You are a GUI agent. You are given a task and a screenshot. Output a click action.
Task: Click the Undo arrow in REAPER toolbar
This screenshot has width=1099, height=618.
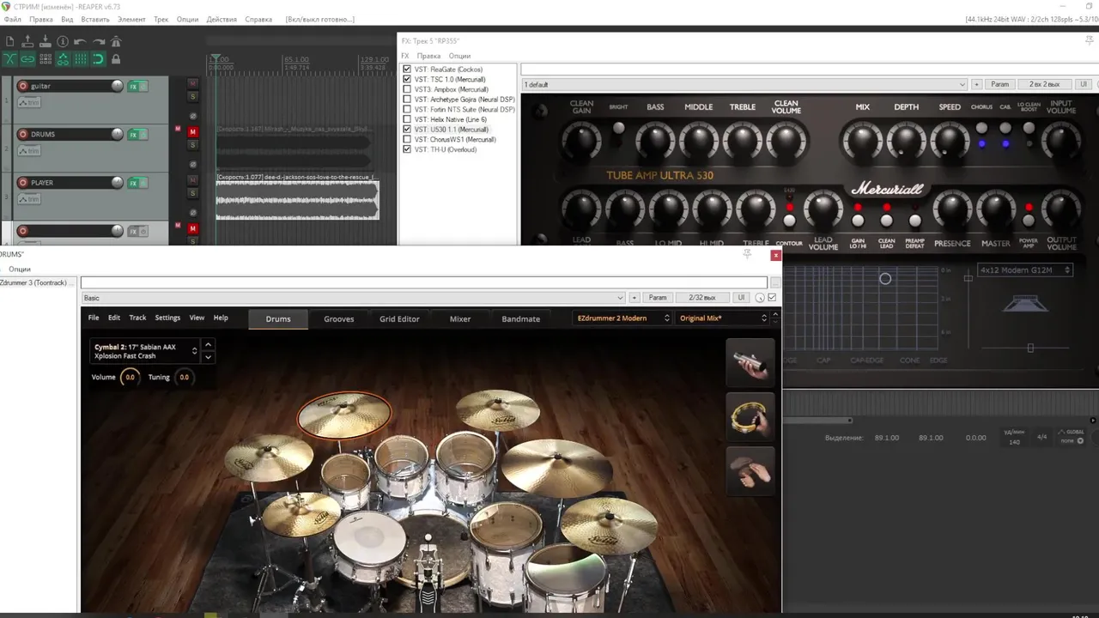[80, 41]
